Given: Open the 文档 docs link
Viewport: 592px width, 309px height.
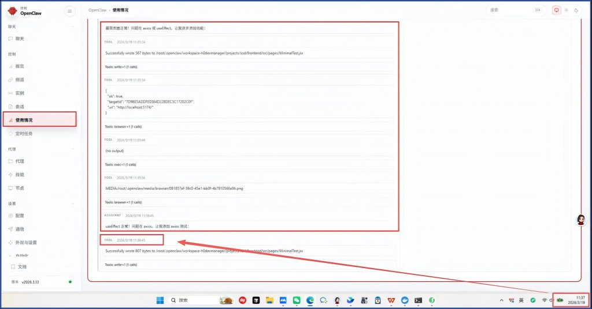Looking at the screenshot, I should (x=22, y=267).
